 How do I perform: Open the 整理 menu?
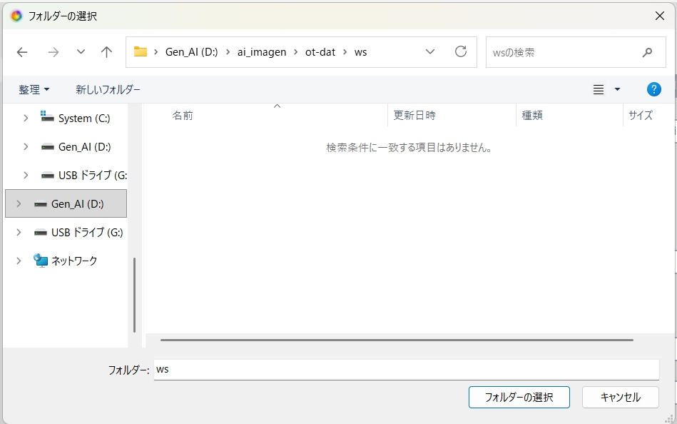click(34, 89)
